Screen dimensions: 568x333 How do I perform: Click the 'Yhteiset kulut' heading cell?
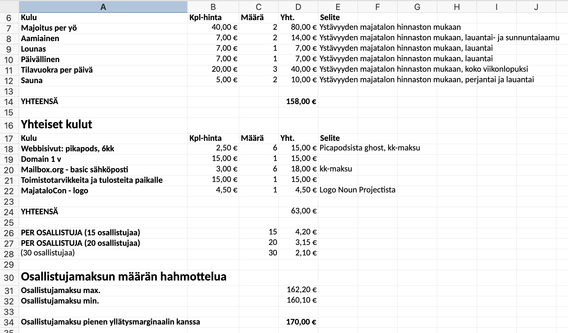[x=57, y=125]
